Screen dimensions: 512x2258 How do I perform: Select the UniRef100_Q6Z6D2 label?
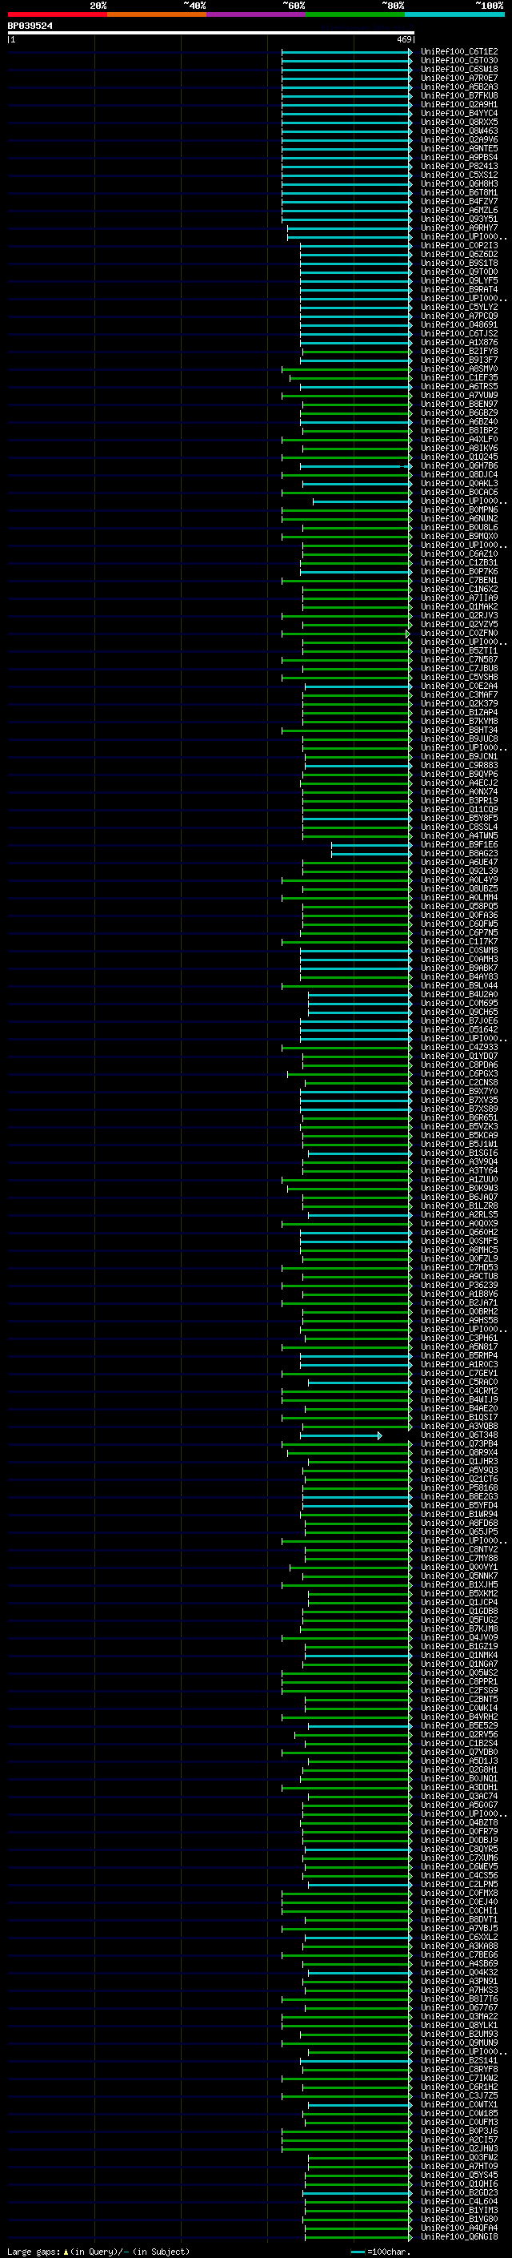point(459,254)
